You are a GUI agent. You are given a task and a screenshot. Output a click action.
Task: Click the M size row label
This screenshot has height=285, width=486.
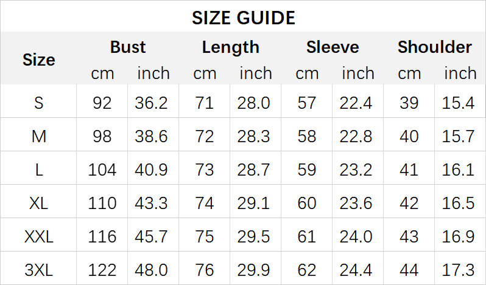pyautogui.click(x=39, y=136)
